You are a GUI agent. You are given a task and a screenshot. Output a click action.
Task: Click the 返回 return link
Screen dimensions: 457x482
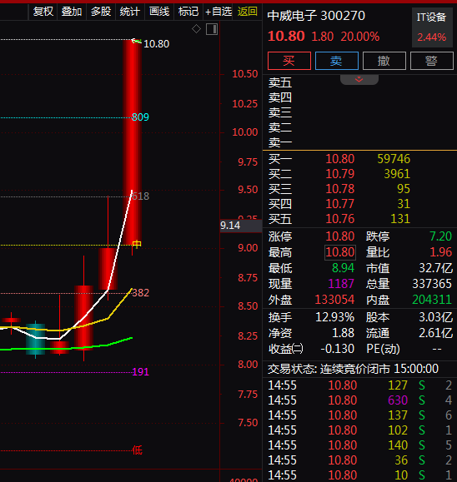(248, 12)
